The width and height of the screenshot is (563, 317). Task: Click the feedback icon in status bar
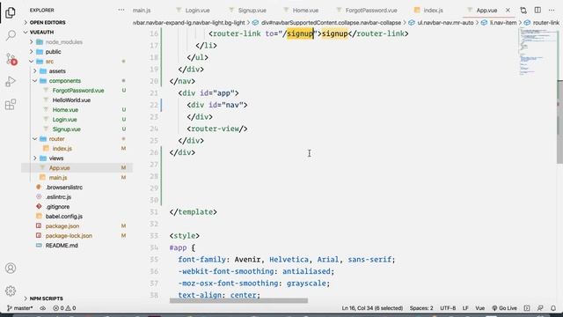(x=540, y=308)
